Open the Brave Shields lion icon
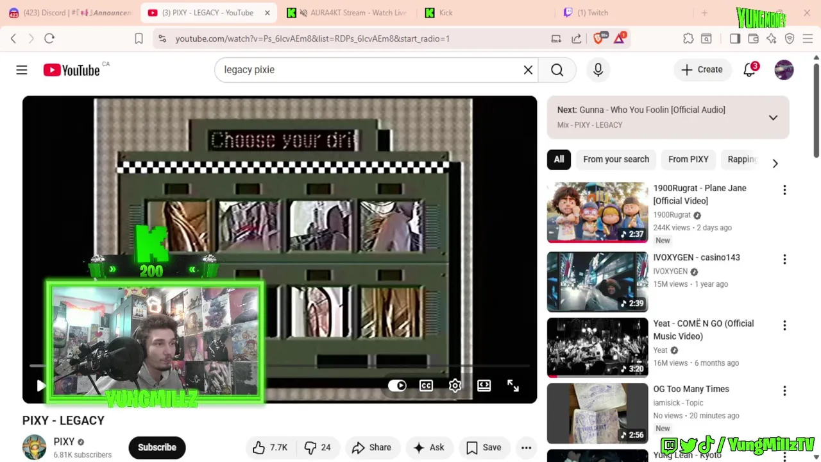 click(x=598, y=38)
